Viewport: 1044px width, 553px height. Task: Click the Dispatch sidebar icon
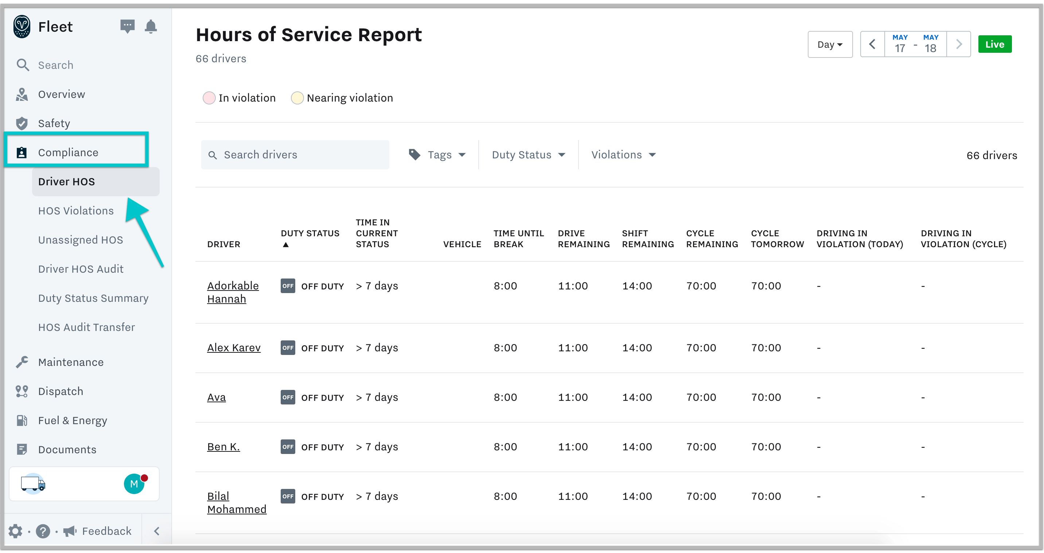(22, 391)
